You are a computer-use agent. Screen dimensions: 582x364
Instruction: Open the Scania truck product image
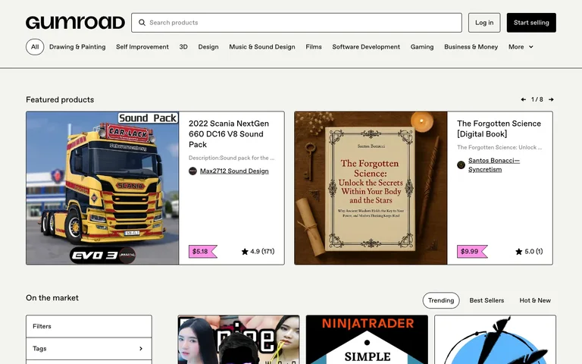click(102, 188)
